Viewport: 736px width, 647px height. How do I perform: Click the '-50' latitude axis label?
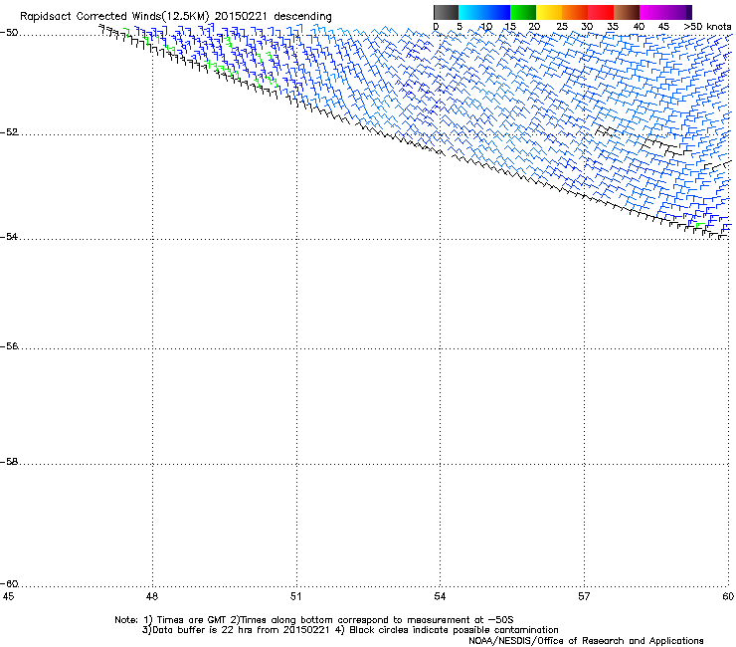coord(9,33)
